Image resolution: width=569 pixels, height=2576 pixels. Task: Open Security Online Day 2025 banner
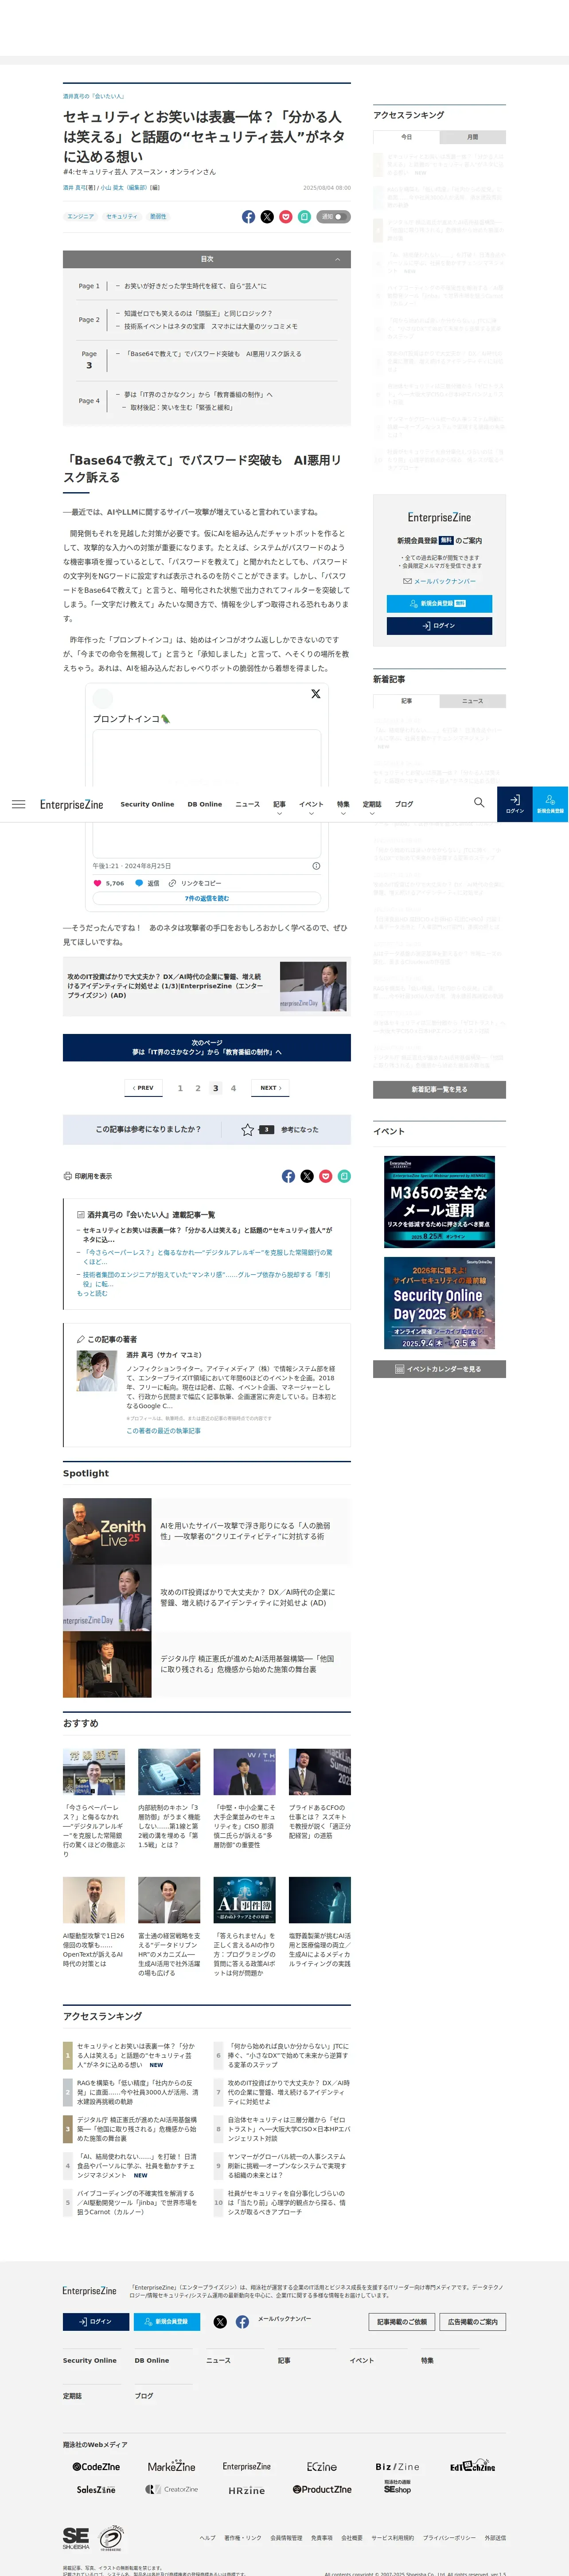click(439, 1304)
